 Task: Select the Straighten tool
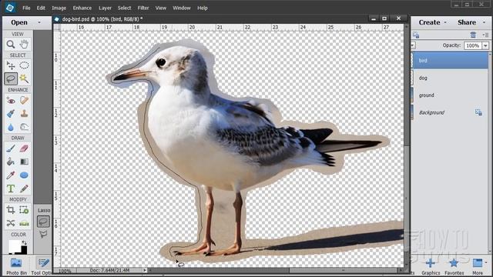coord(24,223)
